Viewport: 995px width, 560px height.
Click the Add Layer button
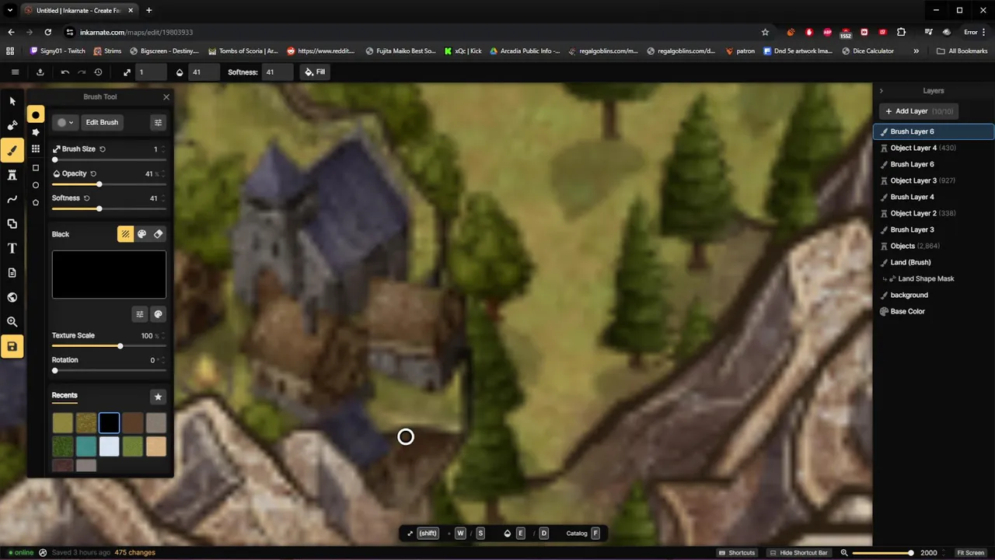918,111
